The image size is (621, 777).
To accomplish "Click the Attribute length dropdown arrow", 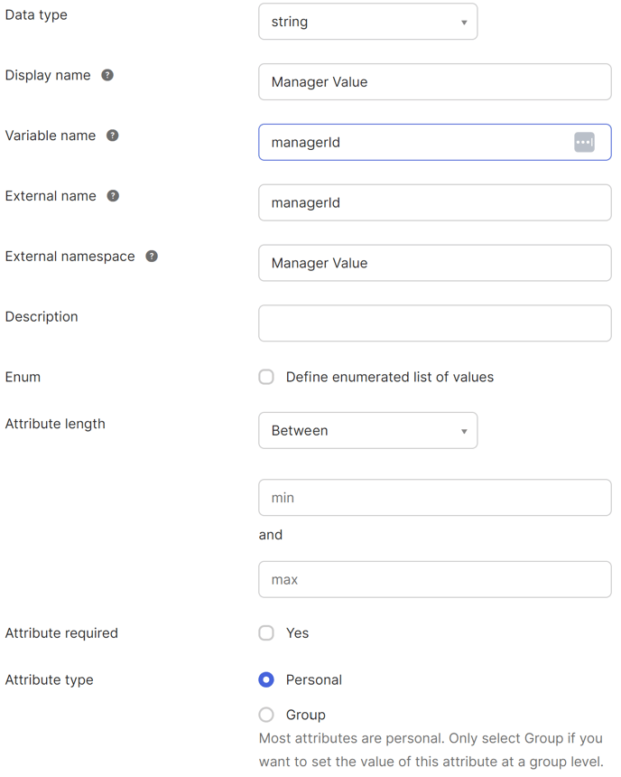I will [464, 432].
